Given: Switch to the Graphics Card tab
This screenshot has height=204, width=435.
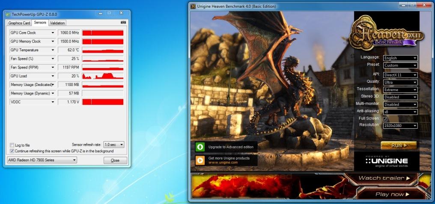Looking at the screenshot, I should tap(19, 23).
